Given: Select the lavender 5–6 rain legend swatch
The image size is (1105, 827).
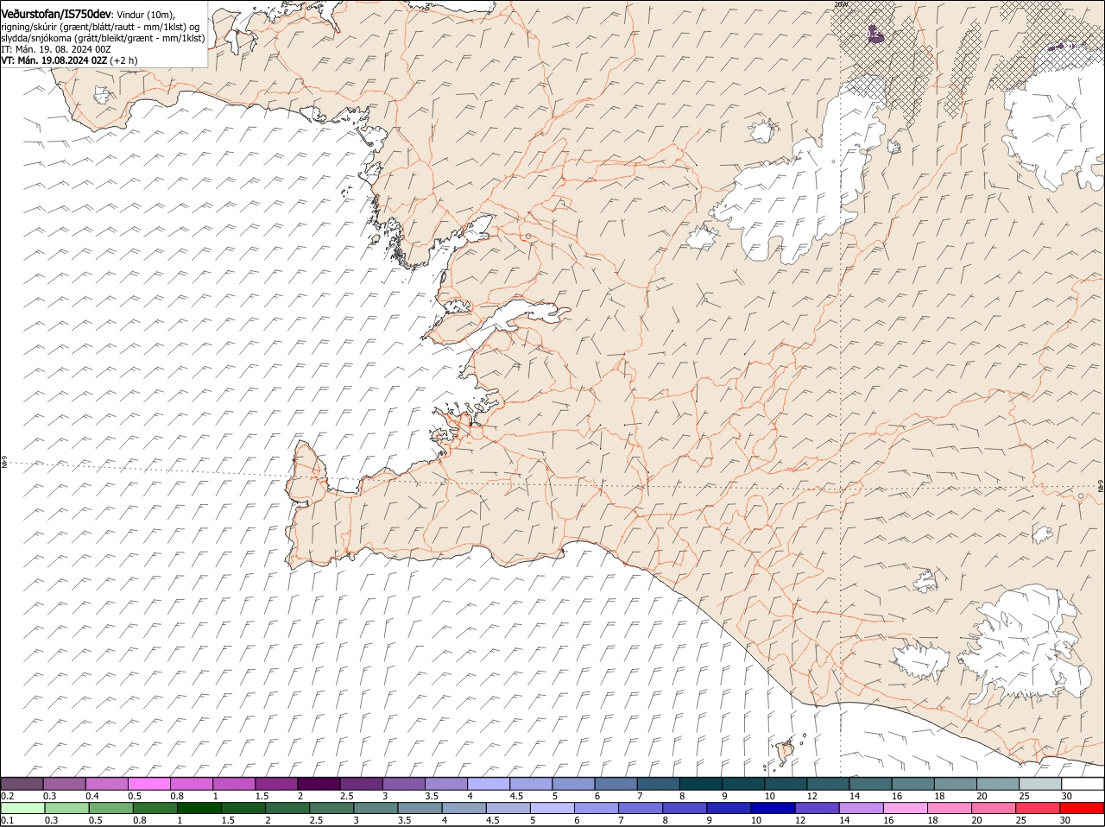Looking at the screenshot, I should click(x=552, y=808).
